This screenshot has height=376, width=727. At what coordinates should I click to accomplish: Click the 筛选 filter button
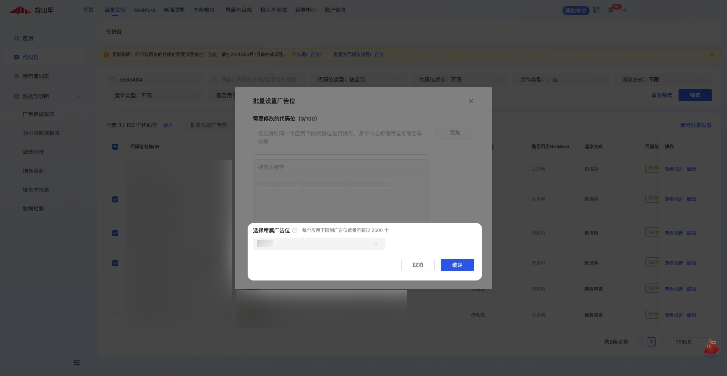click(x=695, y=95)
